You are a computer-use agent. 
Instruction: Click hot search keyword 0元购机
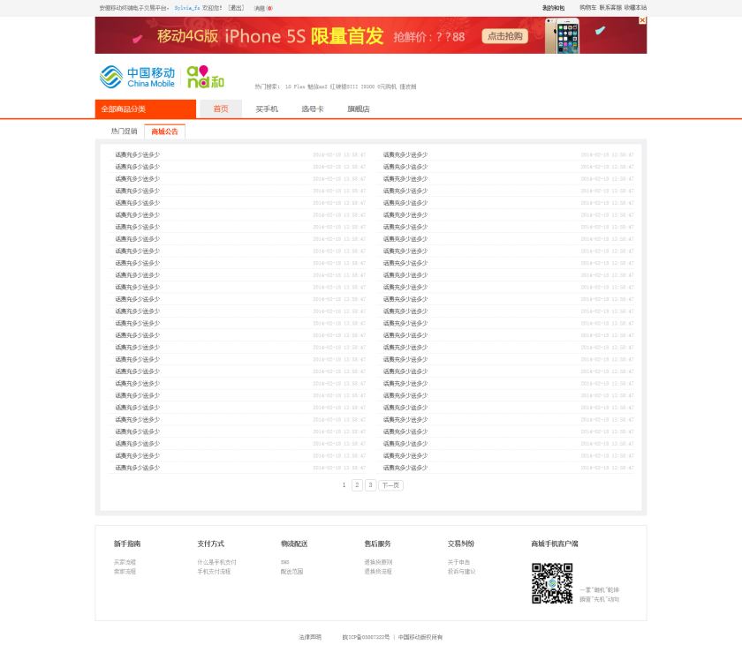coord(387,87)
